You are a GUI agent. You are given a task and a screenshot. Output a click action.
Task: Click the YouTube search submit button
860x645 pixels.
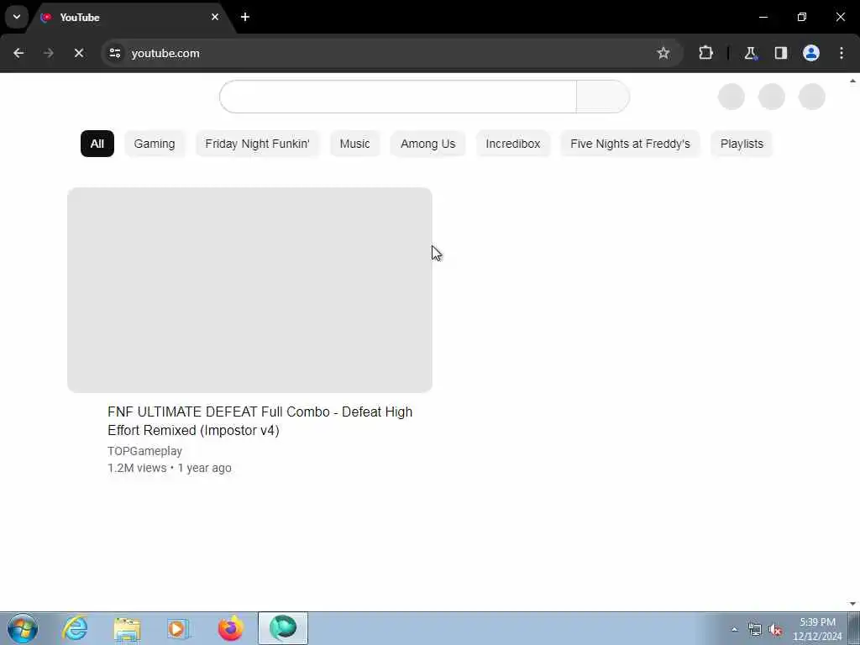tap(603, 97)
